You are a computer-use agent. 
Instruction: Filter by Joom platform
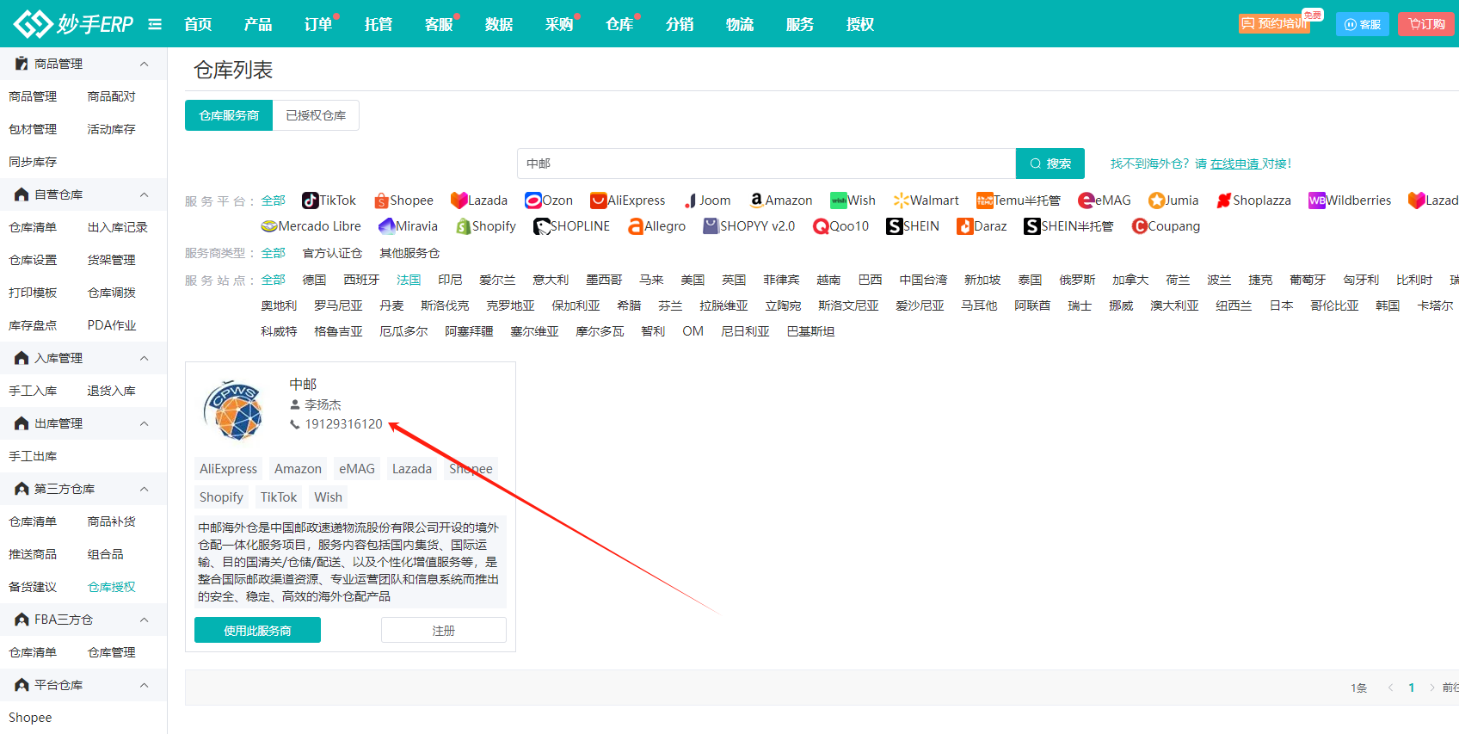(707, 200)
